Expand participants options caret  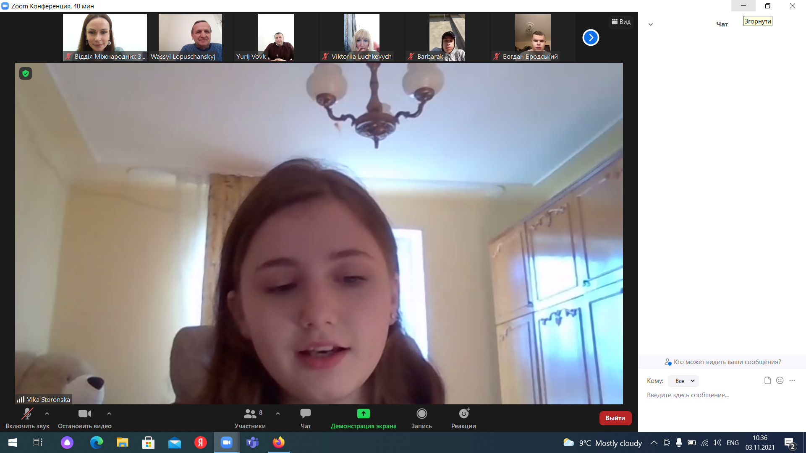point(278,414)
